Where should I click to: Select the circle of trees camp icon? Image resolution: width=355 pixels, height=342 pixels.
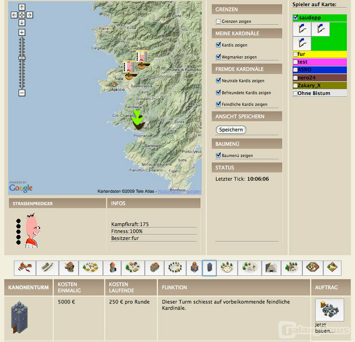pos(175,268)
